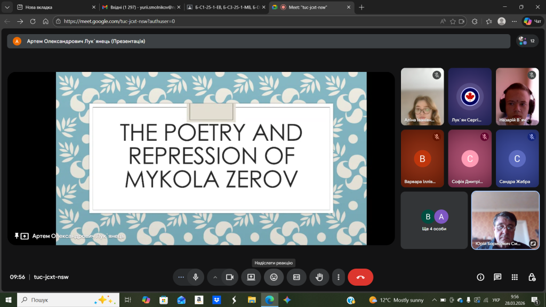Open the chat with everyone panel

point(497,277)
